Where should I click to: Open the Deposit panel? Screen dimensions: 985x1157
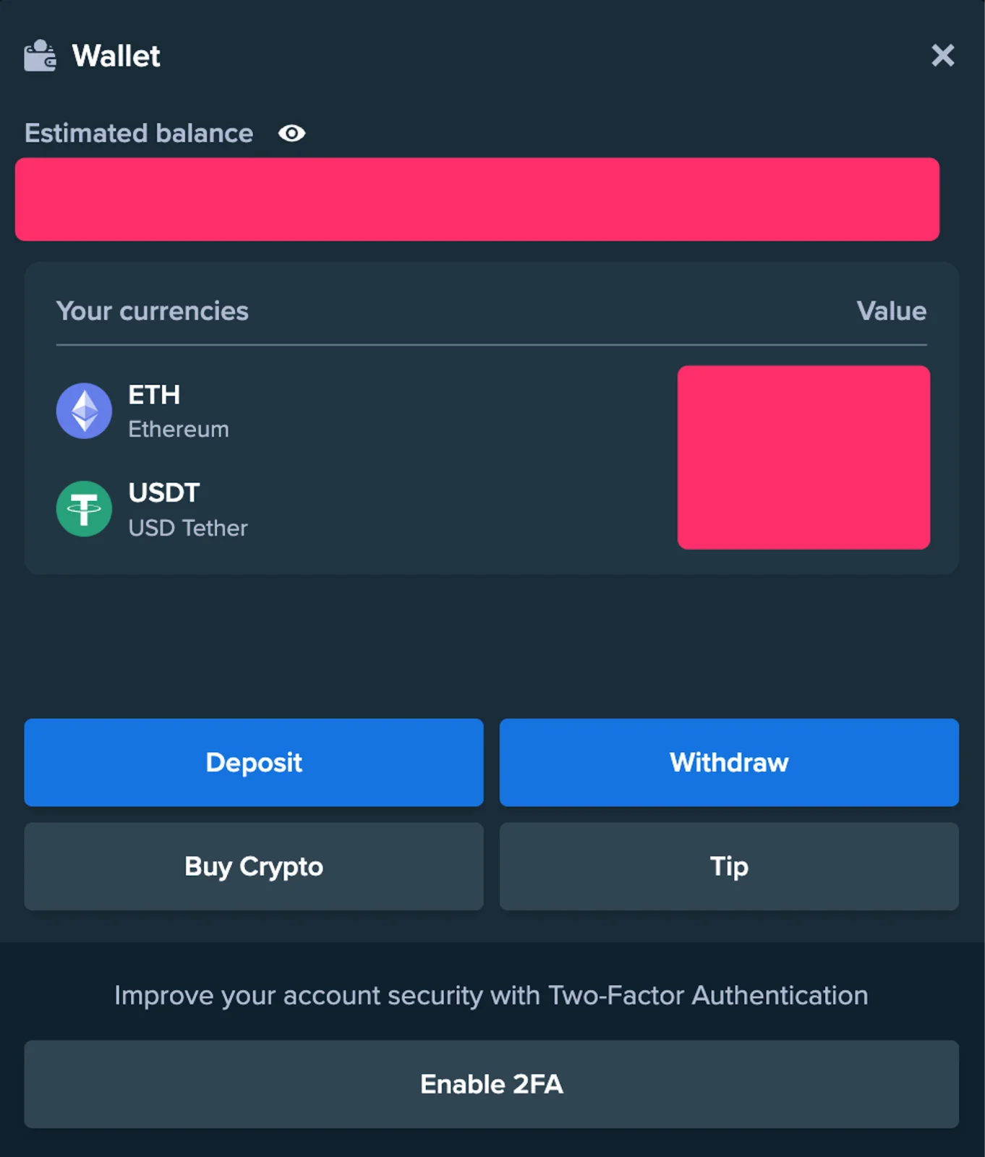[x=253, y=762]
